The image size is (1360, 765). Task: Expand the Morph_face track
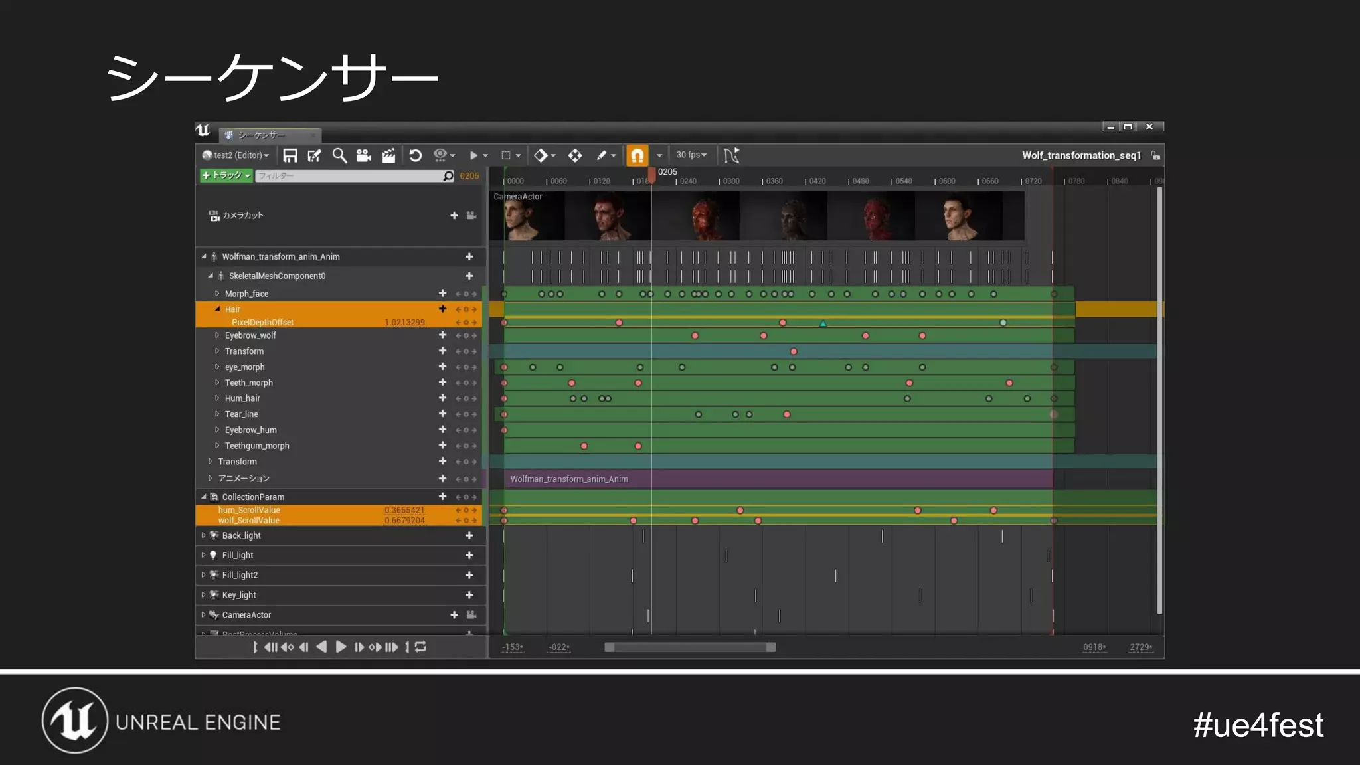click(216, 294)
